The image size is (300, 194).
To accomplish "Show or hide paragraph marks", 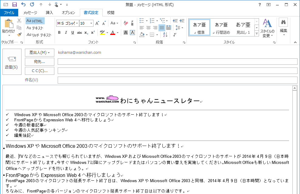I will coord(175,35).
